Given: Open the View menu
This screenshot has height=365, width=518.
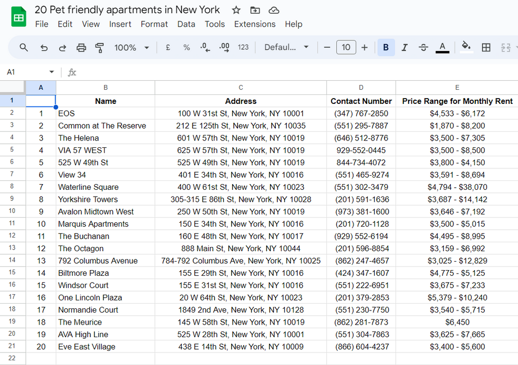Looking at the screenshot, I should click(x=90, y=24).
